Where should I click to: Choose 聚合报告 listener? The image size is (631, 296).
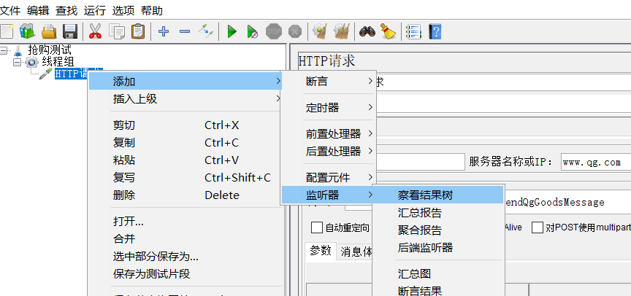438,230
